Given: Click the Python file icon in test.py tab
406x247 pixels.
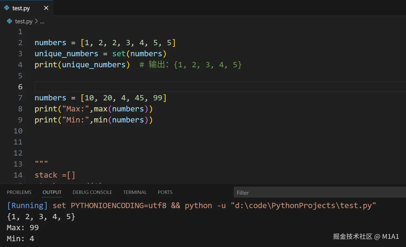Looking at the screenshot, I should (7, 8).
